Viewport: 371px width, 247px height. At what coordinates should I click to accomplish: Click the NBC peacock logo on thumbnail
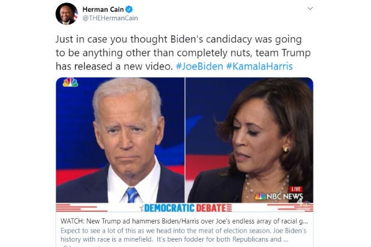pyautogui.click(x=70, y=82)
